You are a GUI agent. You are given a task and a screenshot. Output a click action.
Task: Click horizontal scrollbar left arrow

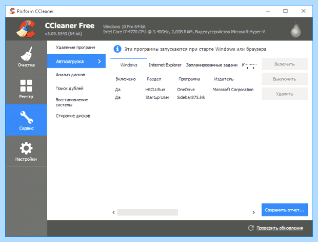click(x=113, y=212)
